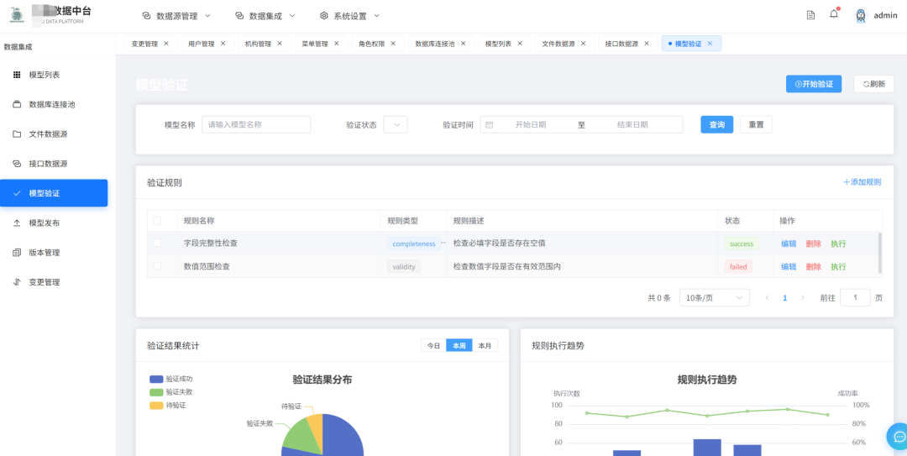
Task: Close the 模型列表 tab
Action: pyautogui.click(x=520, y=44)
